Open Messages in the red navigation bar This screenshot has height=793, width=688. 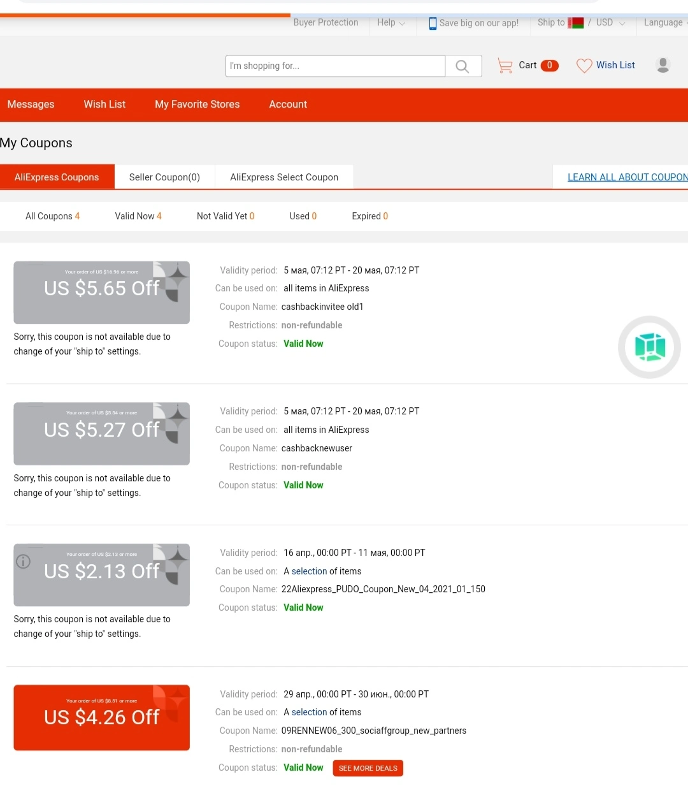pos(31,105)
